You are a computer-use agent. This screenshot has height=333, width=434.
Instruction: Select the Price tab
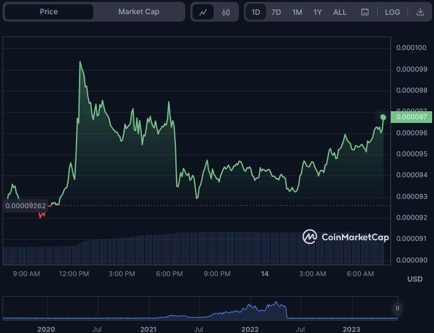click(x=49, y=12)
